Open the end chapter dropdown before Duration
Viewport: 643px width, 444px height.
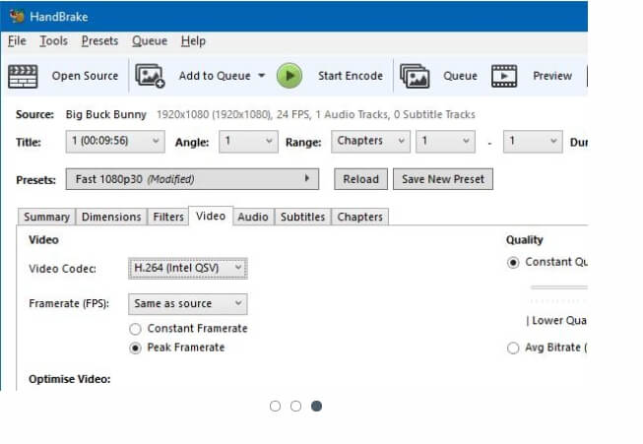point(533,142)
